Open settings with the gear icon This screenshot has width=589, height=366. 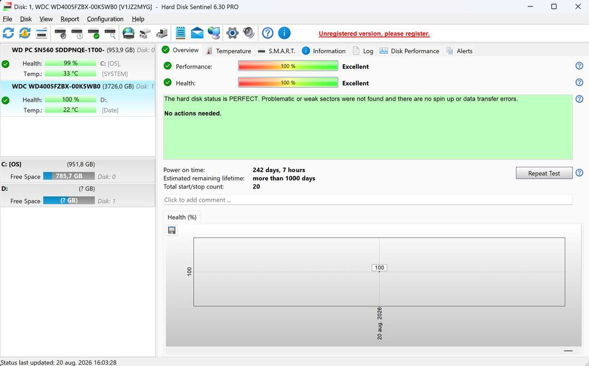pyautogui.click(x=232, y=33)
